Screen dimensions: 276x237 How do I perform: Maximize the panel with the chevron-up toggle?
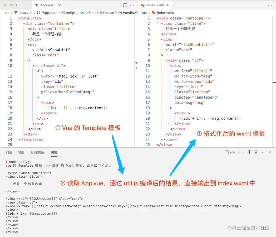[x=263, y=152]
